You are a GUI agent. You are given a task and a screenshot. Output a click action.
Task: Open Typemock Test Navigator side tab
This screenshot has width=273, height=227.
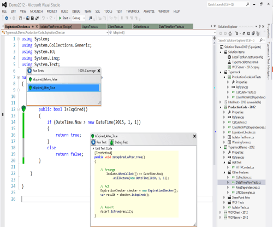point(268,61)
